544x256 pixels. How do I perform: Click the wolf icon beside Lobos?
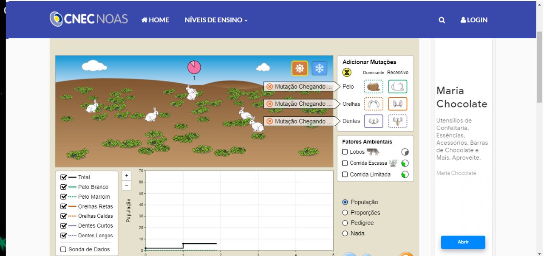click(373, 152)
